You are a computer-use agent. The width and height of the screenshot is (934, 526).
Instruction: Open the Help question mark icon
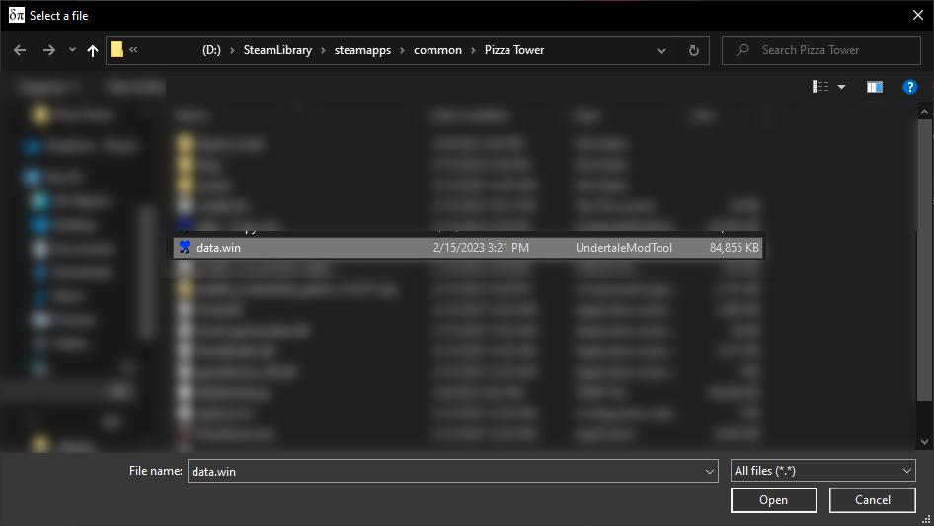(x=910, y=87)
